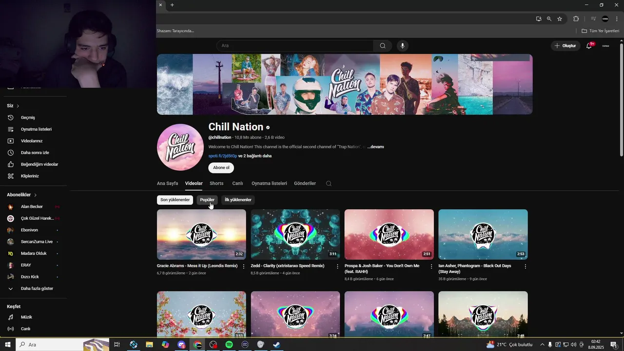Open ve 2 bağlantı daha links
Viewport: 624px width, 351px height.
(x=255, y=156)
